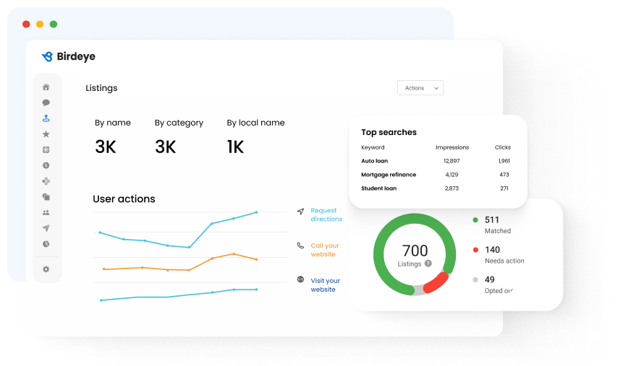Click the Listings page title

(101, 88)
